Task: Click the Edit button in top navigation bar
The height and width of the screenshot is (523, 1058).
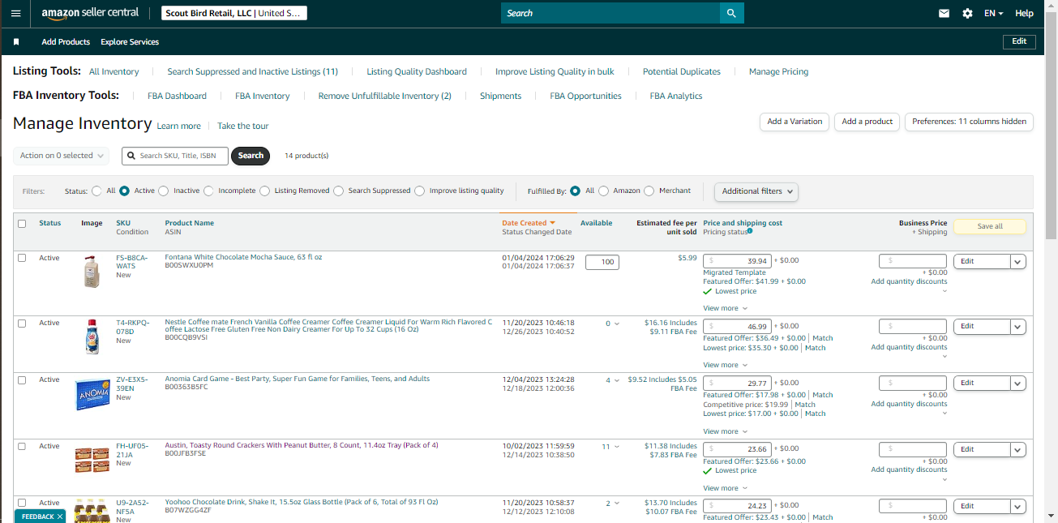Action: (x=1019, y=41)
